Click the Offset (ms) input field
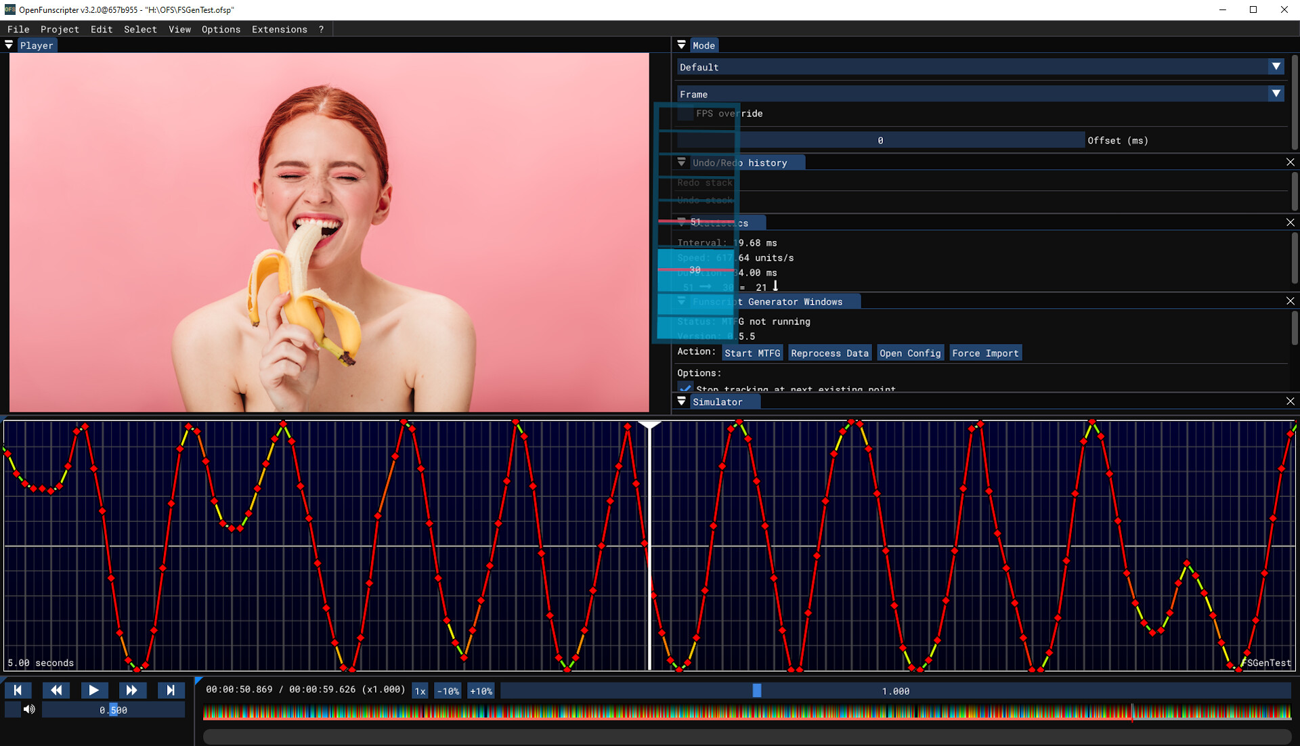The image size is (1300, 746). pyautogui.click(x=880, y=140)
